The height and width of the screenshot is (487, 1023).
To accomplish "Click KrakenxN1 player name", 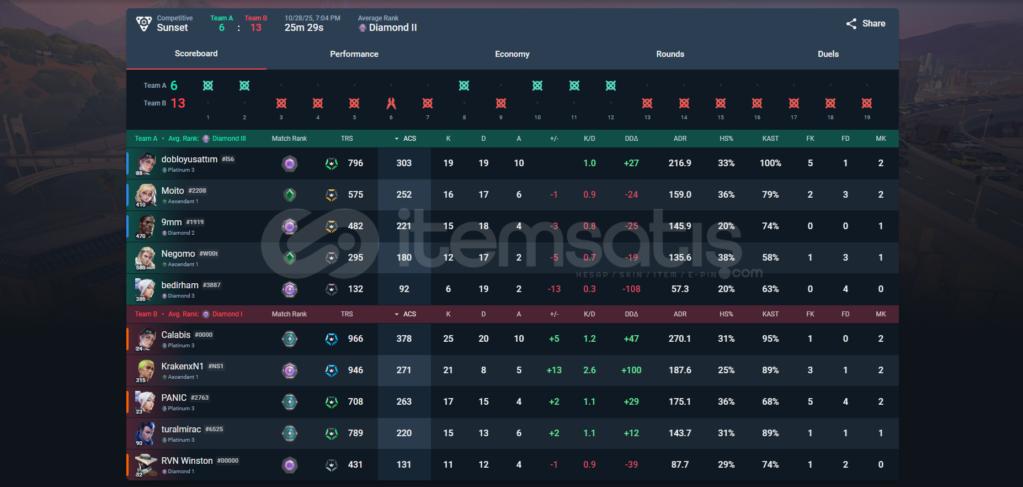I will pos(182,366).
